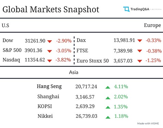The width and height of the screenshot is (163, 128).
Task: Click the red down arrow beside Dow
Action: [50, 41]
